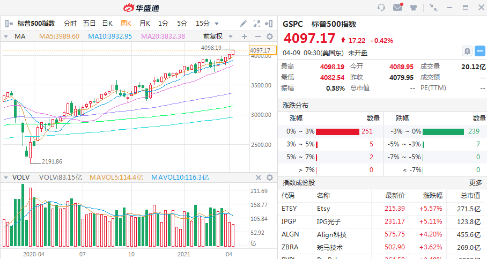The height and width of the screenshot is (259, 487).
Task: Click the 251 gainers count
Action: point(367,131)
